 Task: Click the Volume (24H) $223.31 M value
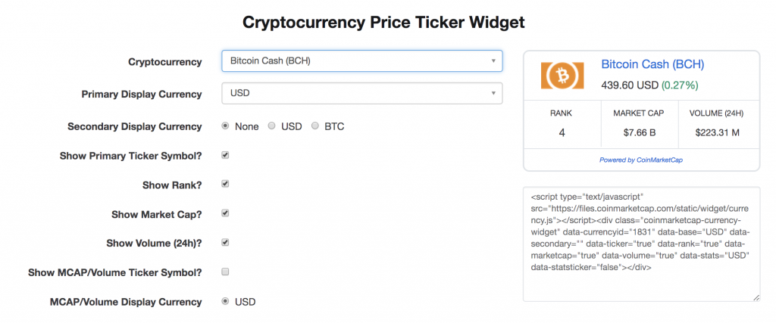point(716,133)
